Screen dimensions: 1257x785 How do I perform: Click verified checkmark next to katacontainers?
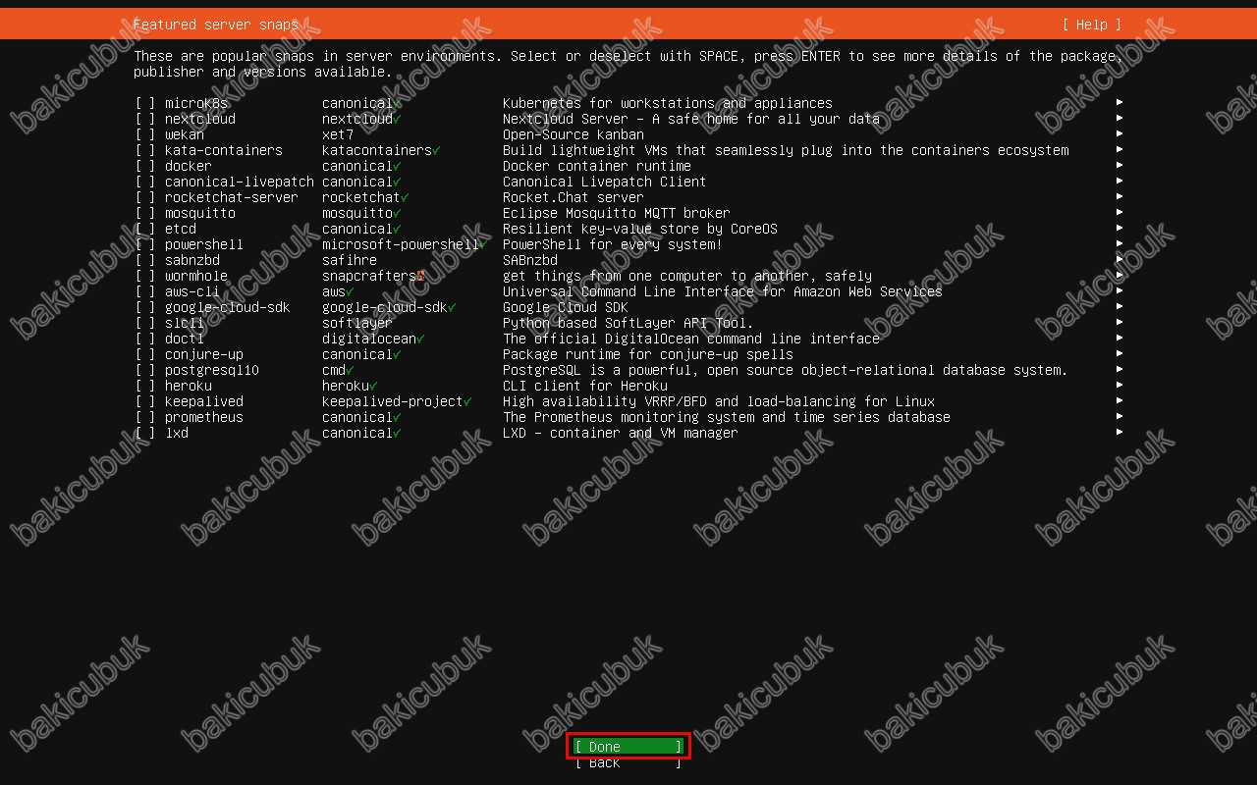(436, 150)
